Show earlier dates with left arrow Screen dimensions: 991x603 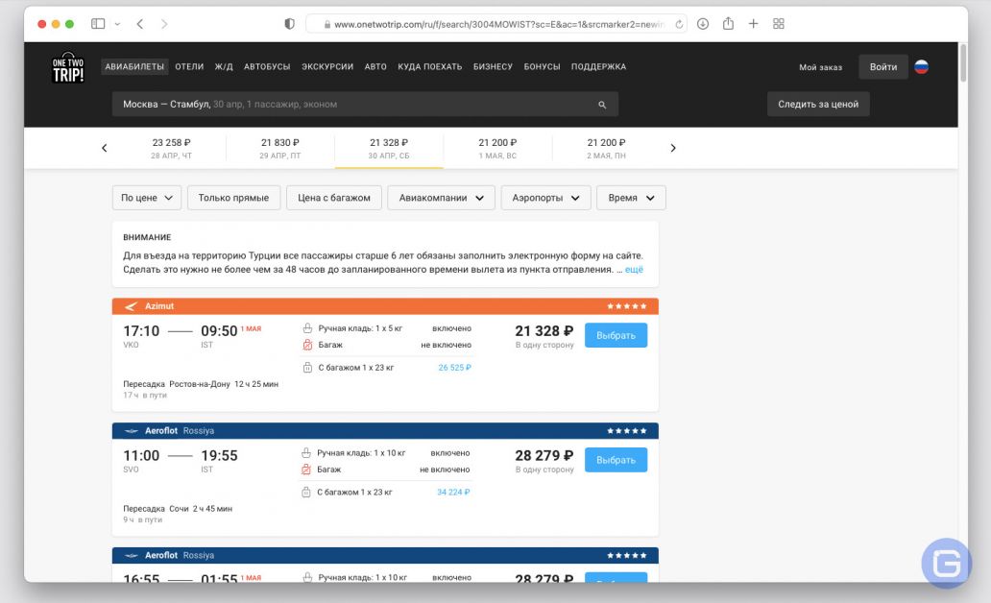point(105,148)
